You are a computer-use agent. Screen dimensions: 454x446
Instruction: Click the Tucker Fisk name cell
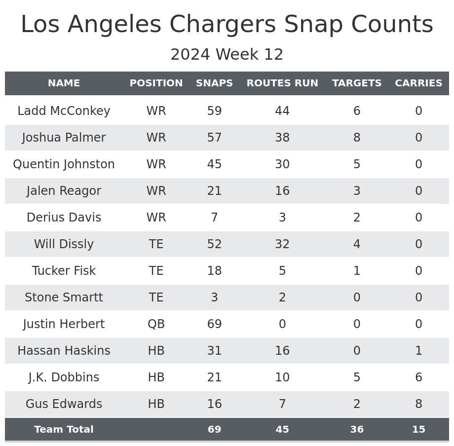pos(64,271)
